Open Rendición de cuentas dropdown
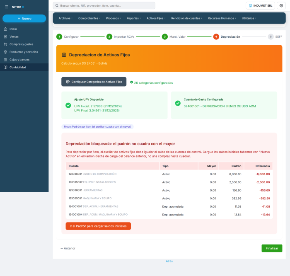The height and width of the screenshot is (276, 290). (x=186, y=18)
